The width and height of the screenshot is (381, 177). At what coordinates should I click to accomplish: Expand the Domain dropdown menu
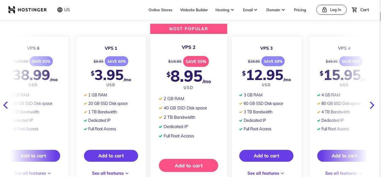[x=276, y=10]
